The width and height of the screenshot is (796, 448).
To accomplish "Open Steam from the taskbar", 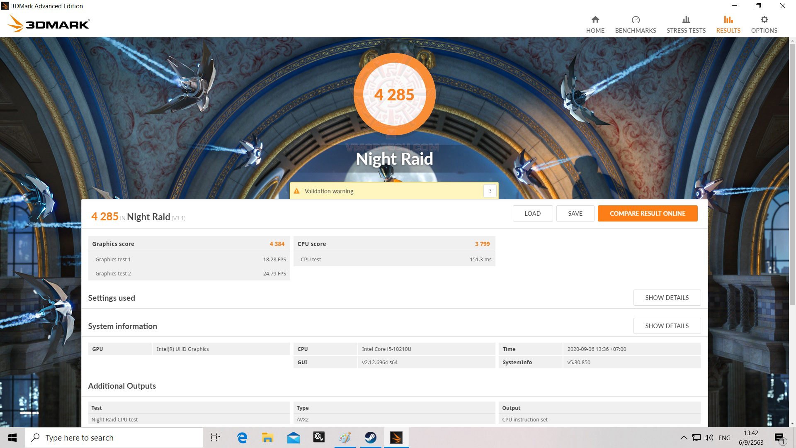I will [x=370, y=438].
